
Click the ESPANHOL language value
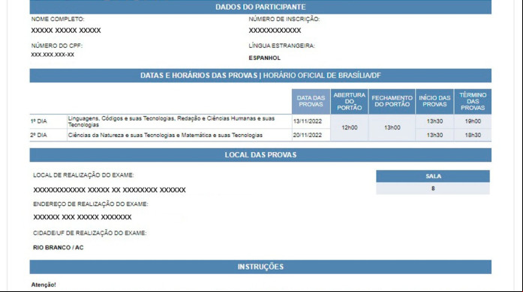tap(265, 58)
